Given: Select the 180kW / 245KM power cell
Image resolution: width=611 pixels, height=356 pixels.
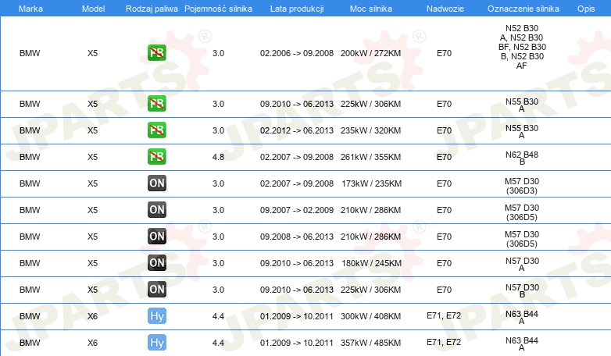Looking at the screenshot, I should 371,263.
